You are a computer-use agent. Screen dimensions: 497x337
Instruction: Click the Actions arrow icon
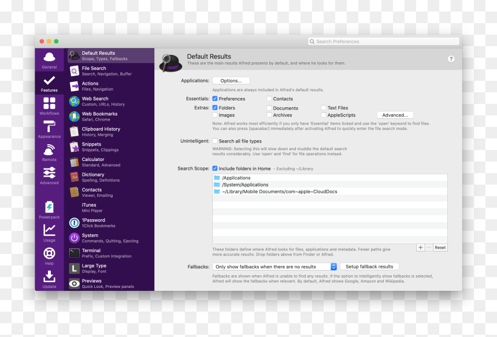pos(74,86)
